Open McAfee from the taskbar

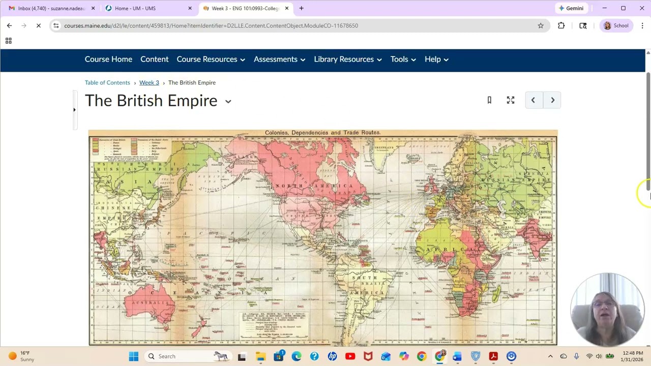(x=368, y=356)
